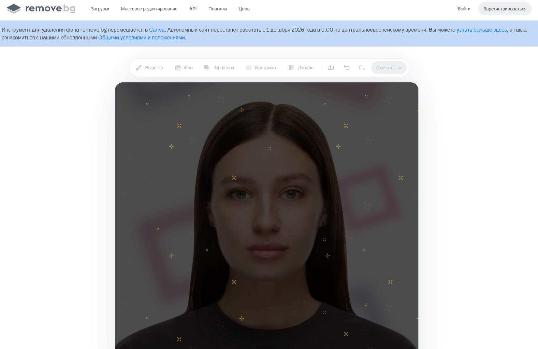Open the Загрузки menu item
Screen dimensions: 538x349
coord(100,9)
